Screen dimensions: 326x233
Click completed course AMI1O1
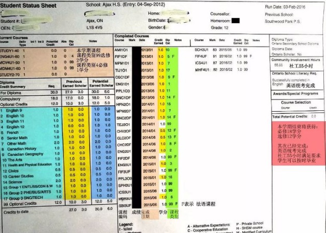click(x=121, y=50)
